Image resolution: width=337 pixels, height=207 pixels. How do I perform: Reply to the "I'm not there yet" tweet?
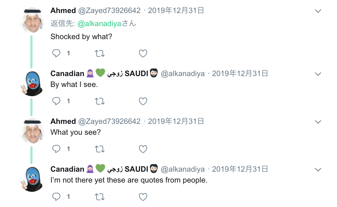tap(56, 197)
